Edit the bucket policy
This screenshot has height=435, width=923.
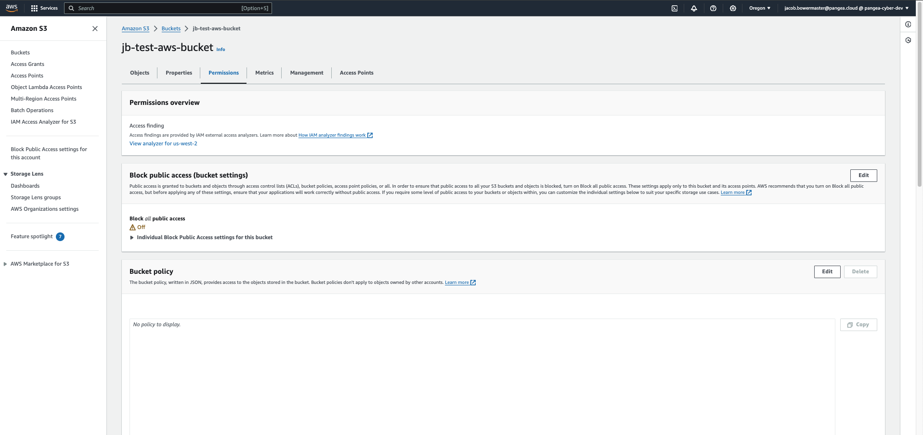point(827,272)
